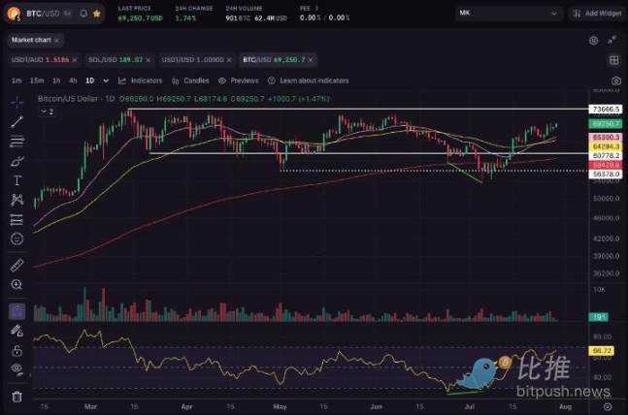628x415 pixels.
Task: Click the Add Widget button
Action: (597, 14)
